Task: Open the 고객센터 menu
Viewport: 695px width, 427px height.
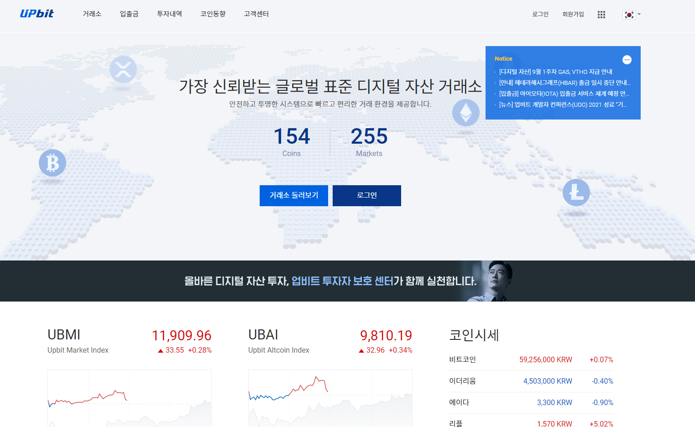Action: pos(256,14)
